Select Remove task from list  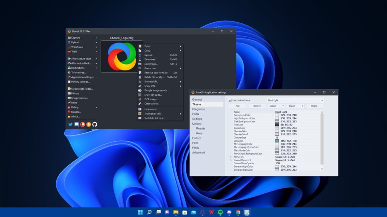point(160,73)
